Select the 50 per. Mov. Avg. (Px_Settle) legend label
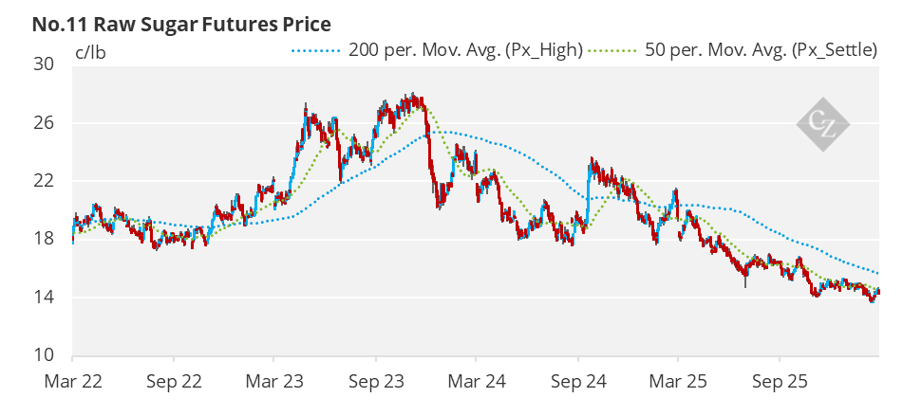This screenshot has height=416, width=903. pos(760,50)
